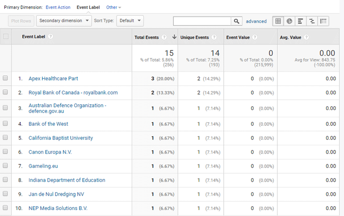Viewport: 344px width, 216px height.
Task: Switch to the Percentage pie chart view
Action: point(289,21)
